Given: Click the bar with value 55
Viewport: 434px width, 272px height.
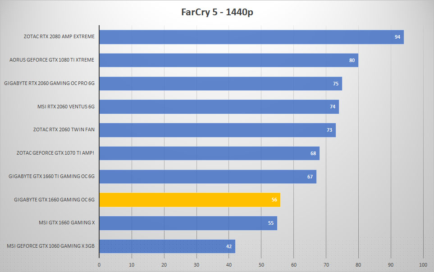Looking at the screenshot, I should (188, 223).
